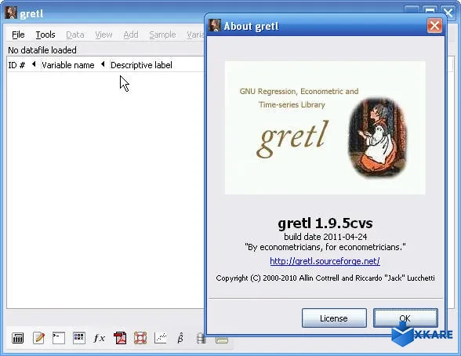Open the Tools menu
Screen dimensions: 461x356
tap(45, 35)
